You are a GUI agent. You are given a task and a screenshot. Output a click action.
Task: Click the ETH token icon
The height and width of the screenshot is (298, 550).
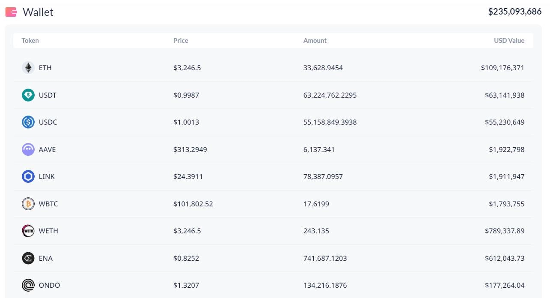(x=28, y=68)
